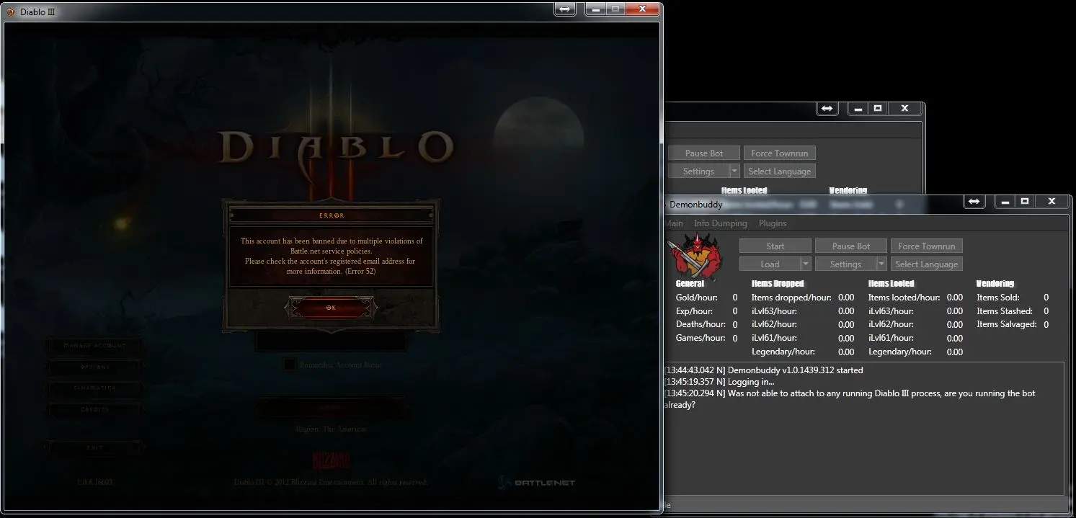The image size is (1076, 518).
Task: Click Select Language in the back Demonbuddy window
Action: (x=780, y=171)
